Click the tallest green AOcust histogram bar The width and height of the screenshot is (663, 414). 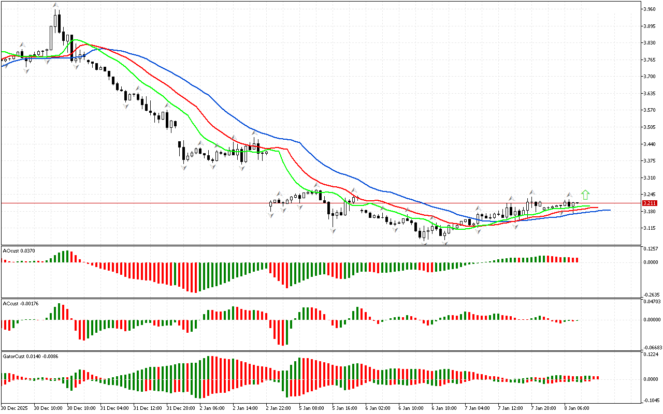point(67,256)
